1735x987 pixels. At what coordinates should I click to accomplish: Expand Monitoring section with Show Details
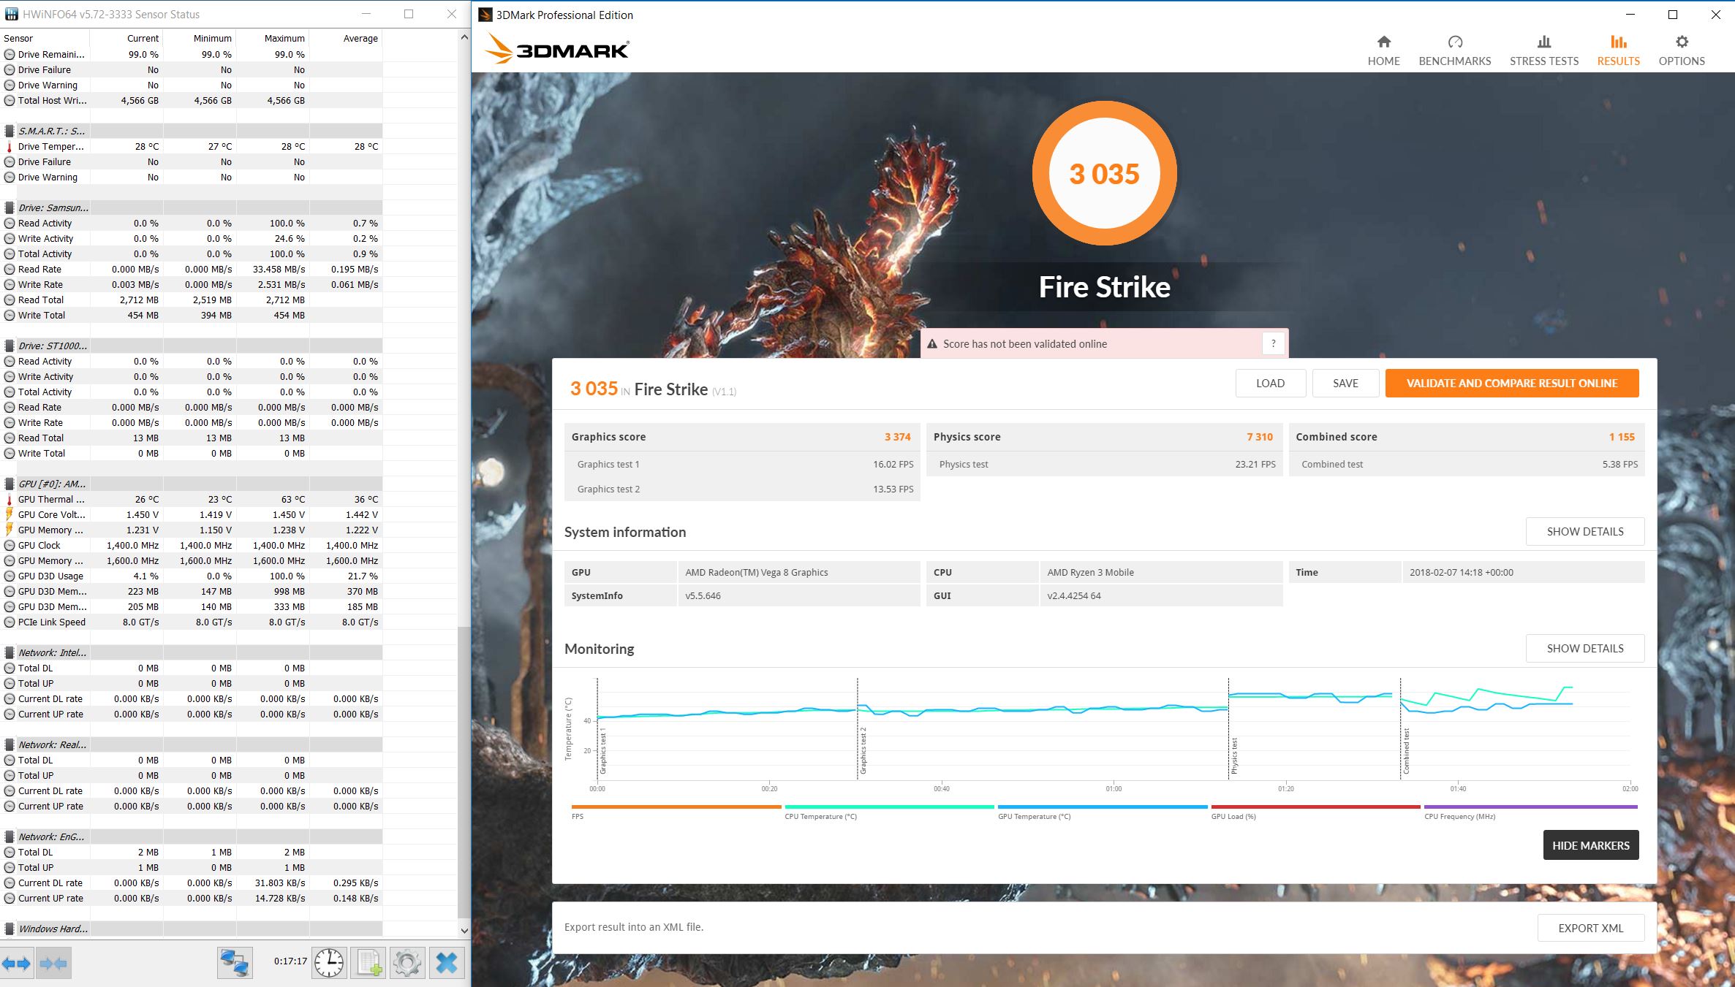1584,649
